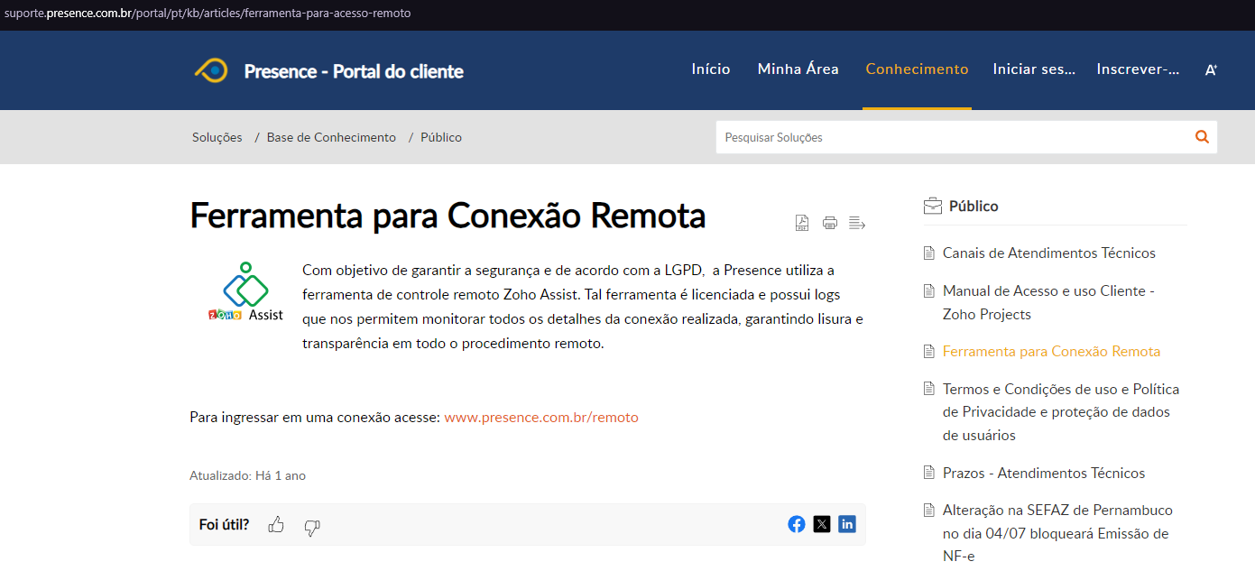The image size is (1255, 580).
Task: Share article on Facebook icon
Action: (797, 524)
